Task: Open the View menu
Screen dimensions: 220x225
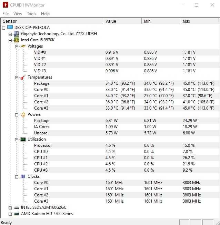Action: (x=18, y=14)
